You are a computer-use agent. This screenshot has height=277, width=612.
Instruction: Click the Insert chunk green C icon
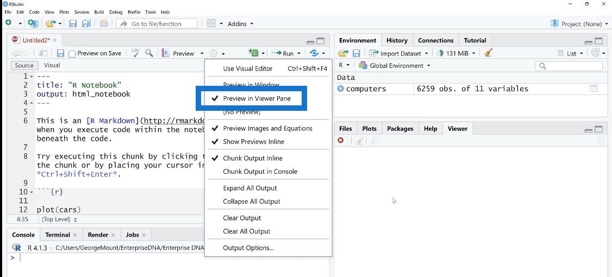point(254,53)
